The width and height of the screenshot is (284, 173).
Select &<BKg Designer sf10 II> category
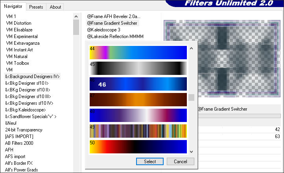click(x=28, y=90)
